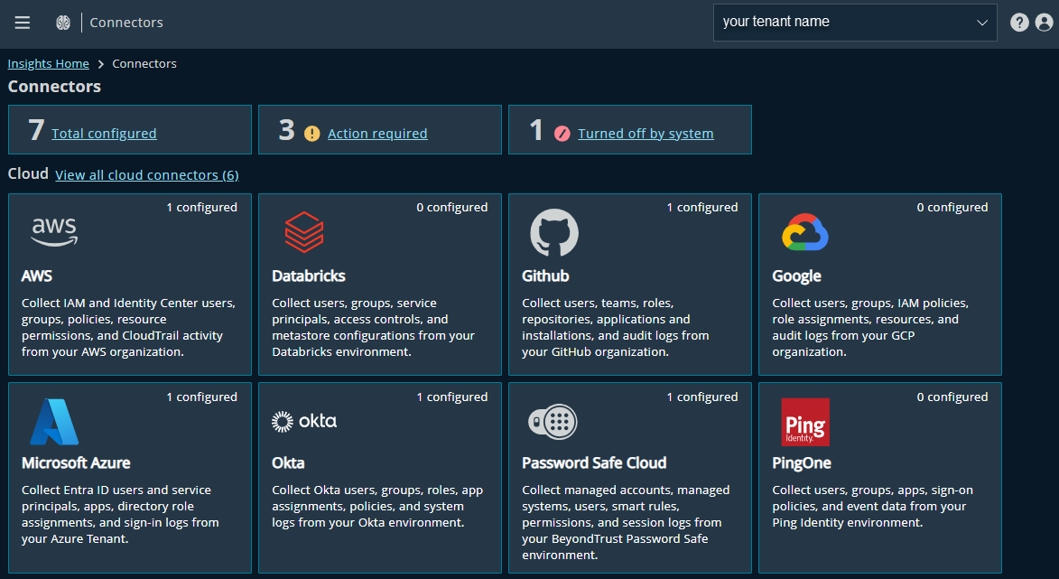This screenshot has width=1059, height=579.
Task: Click PingOne card's 0 configured label
Action: 952,397
